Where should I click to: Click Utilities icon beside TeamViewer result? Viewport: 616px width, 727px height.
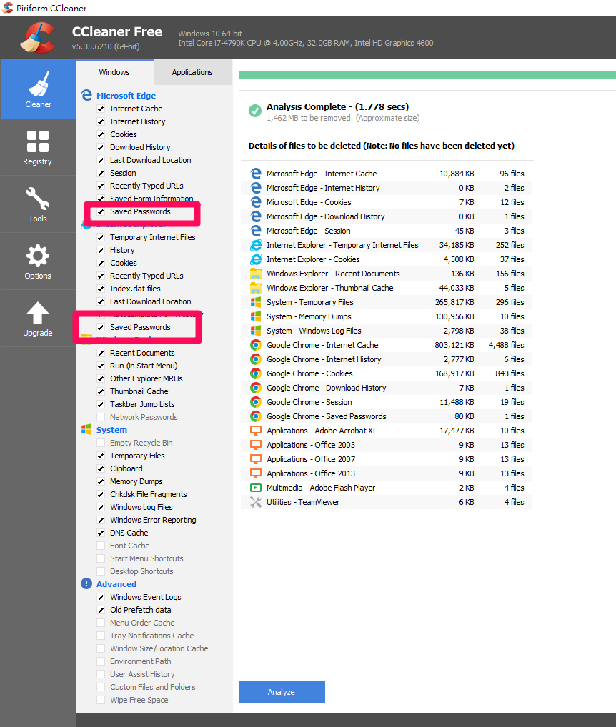tap(256, 502)
